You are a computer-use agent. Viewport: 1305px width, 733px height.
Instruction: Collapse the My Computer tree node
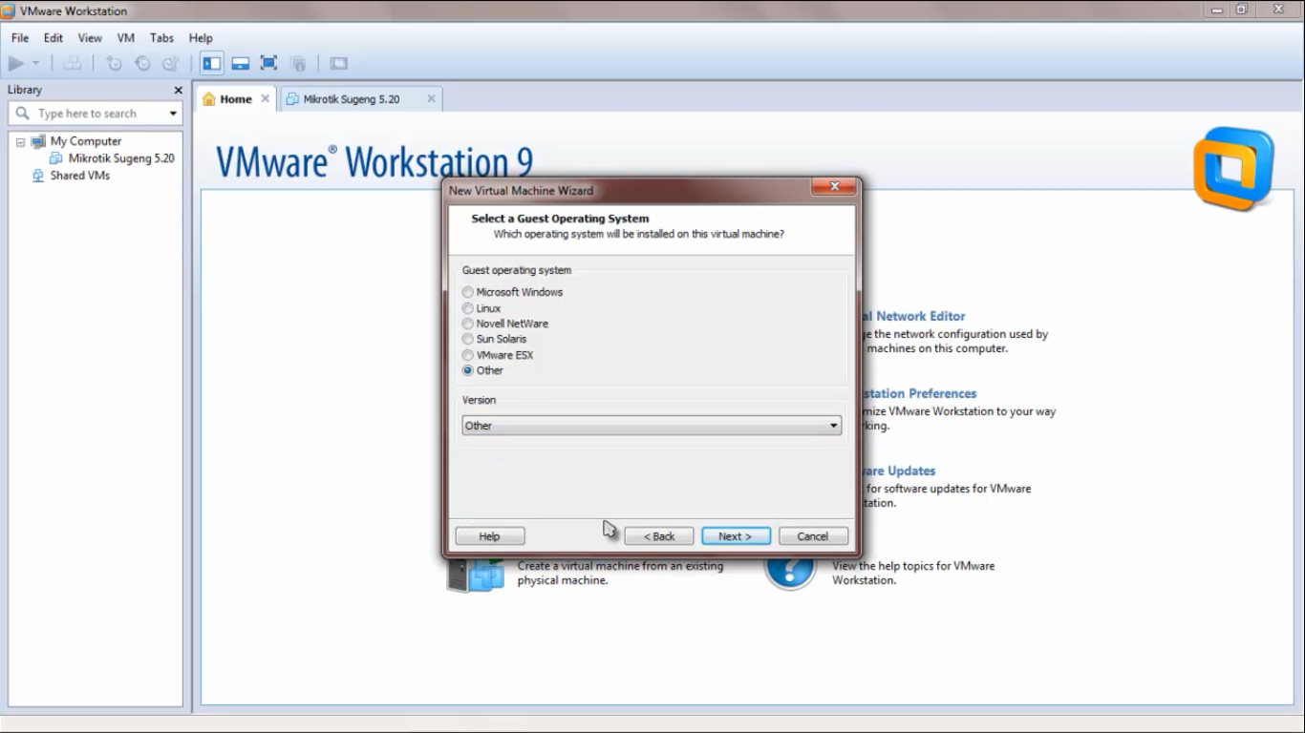(x=20, y=142)
